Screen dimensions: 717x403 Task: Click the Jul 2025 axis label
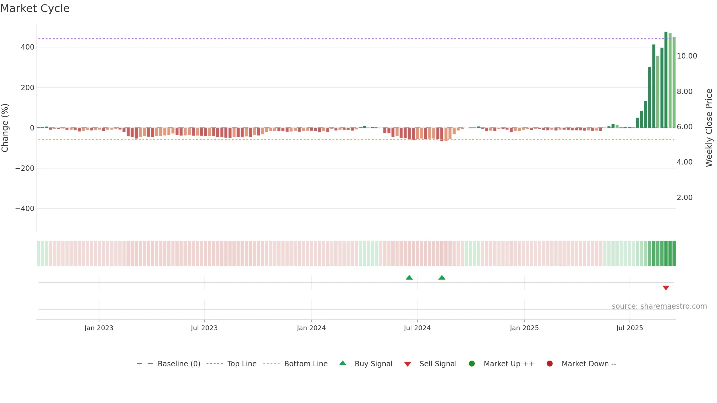coord(630,328)
